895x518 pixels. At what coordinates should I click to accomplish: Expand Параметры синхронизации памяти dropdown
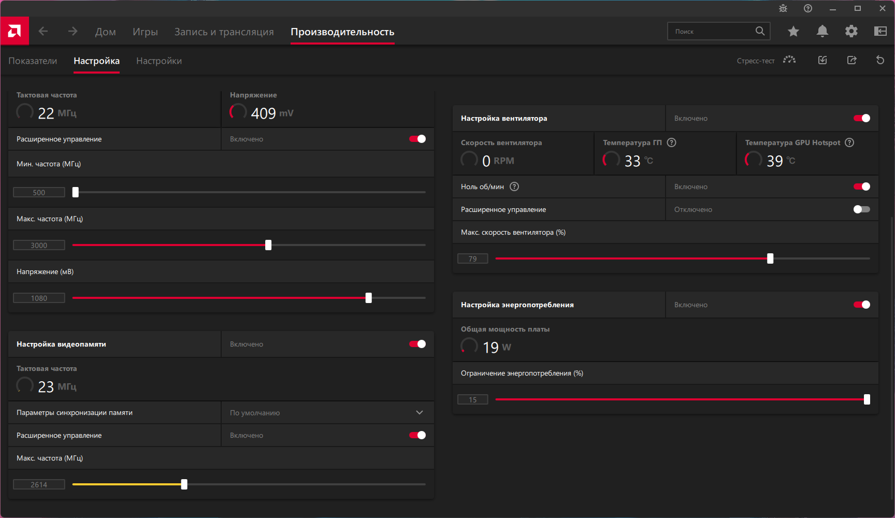click(x=327, y=413)
